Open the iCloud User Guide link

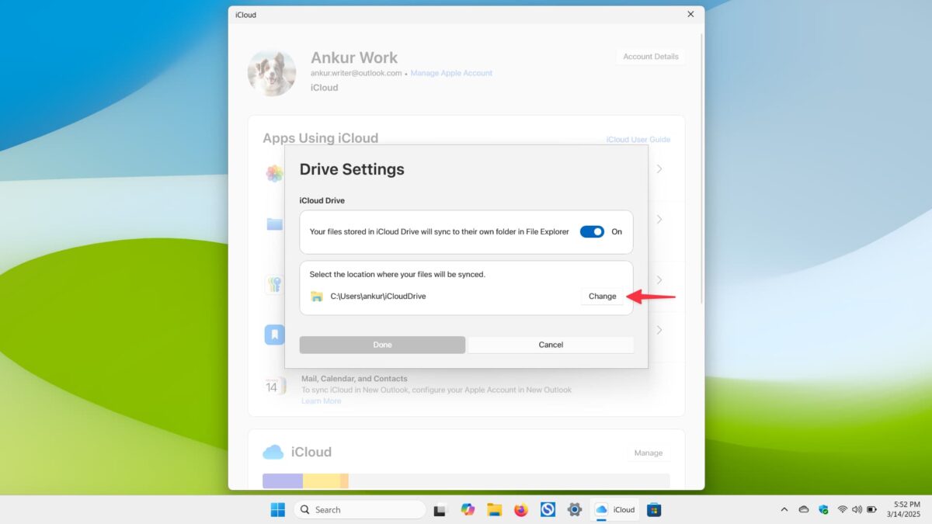pos(638,140)
